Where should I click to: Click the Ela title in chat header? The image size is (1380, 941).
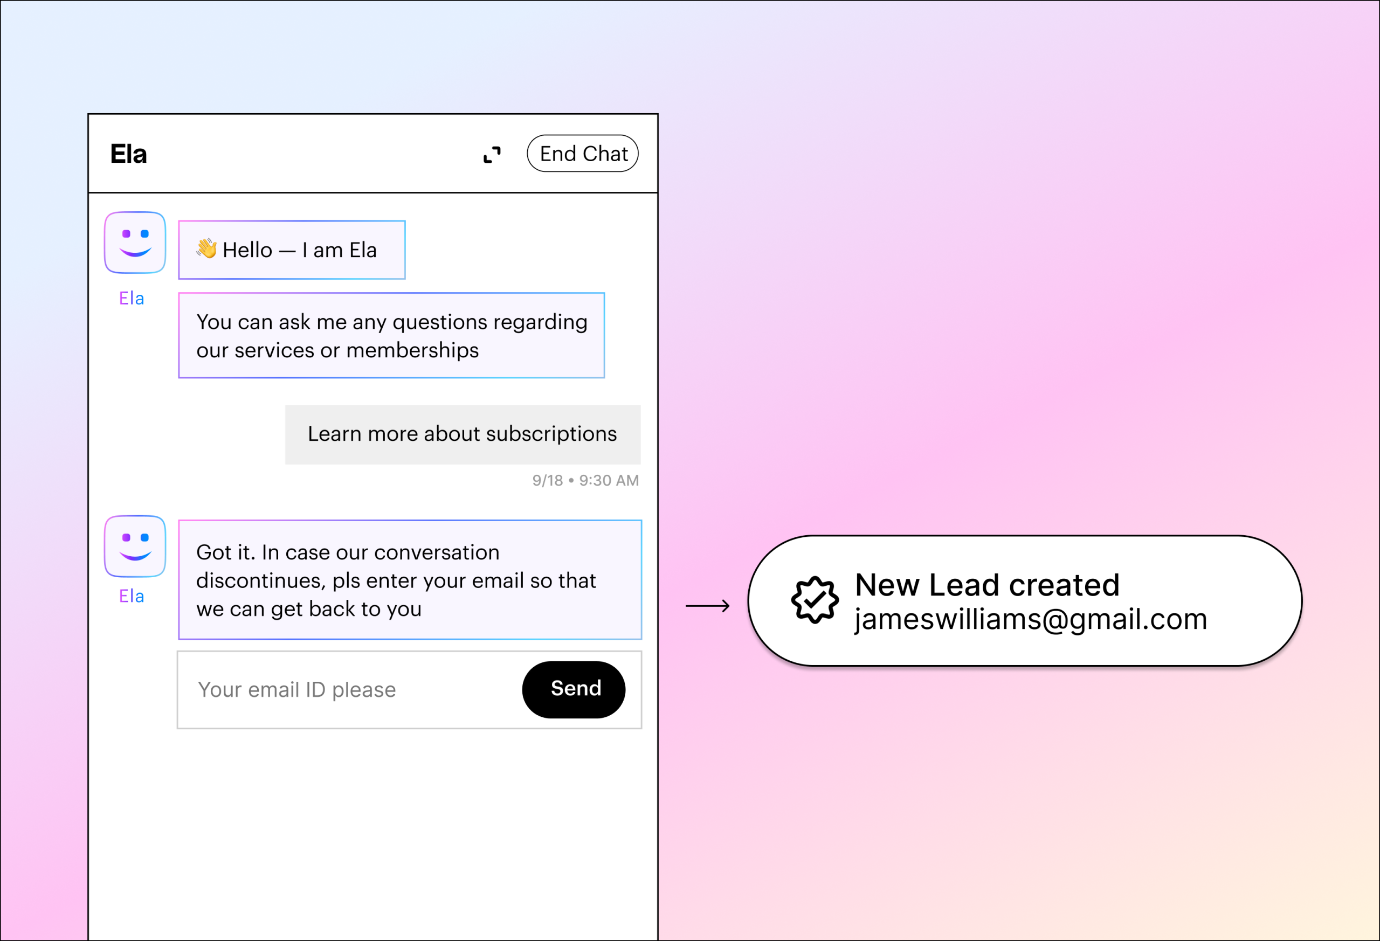click(x=128, y=154)
